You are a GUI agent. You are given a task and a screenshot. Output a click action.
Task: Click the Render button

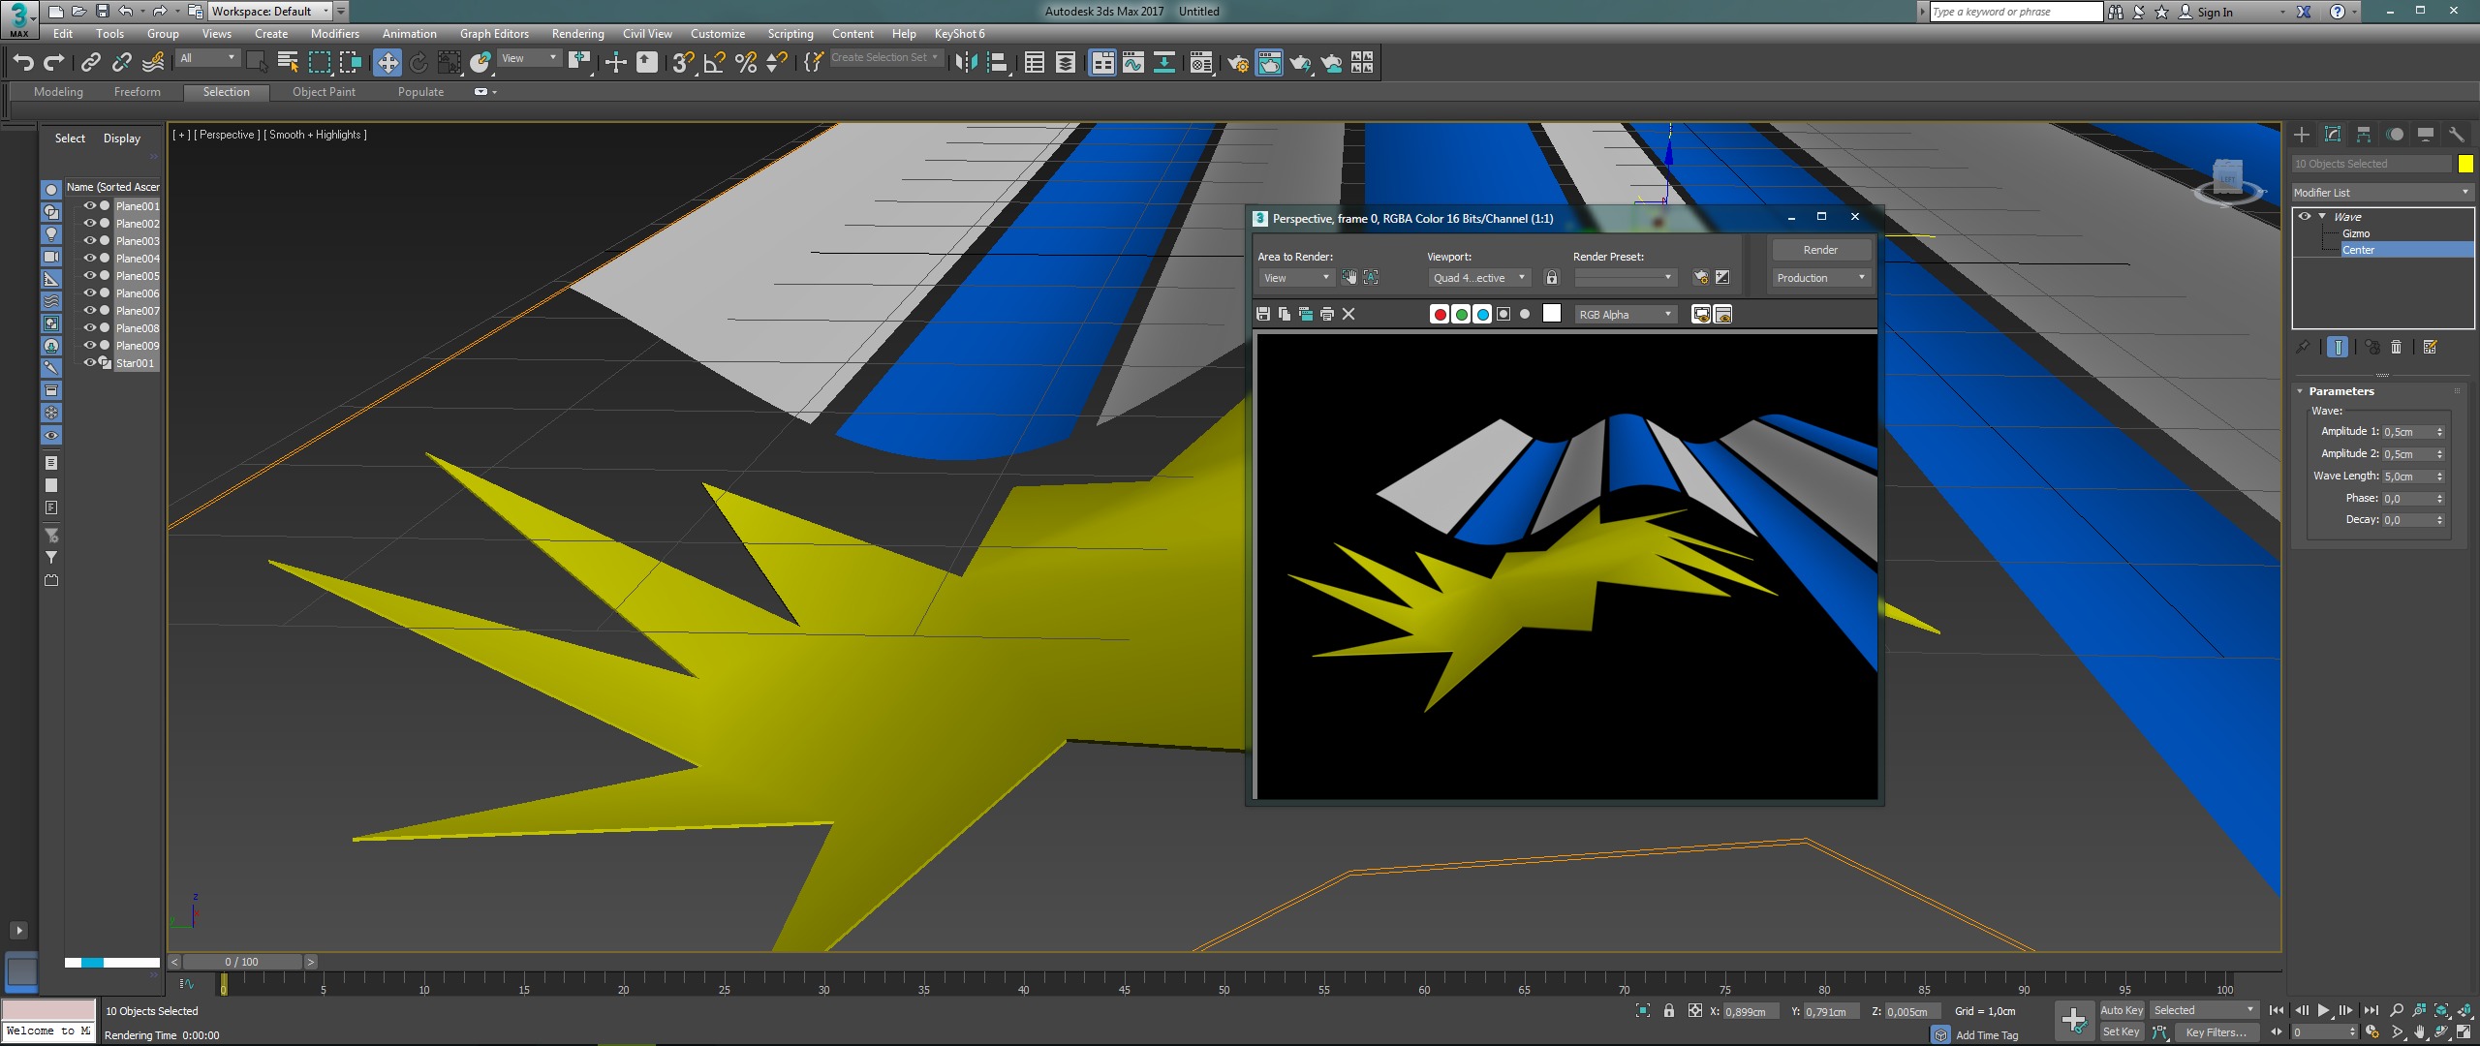coord(1820,250)
